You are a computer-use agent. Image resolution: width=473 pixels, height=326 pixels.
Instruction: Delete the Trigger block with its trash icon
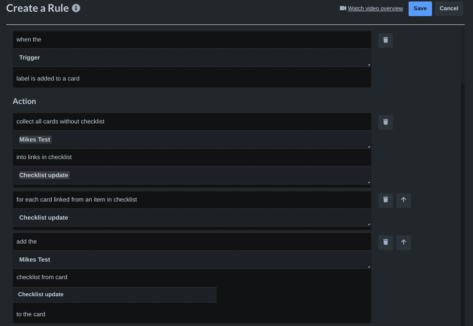pos(385,40)
